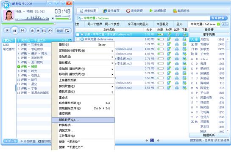Open the 搜索结果 tab
231x152 pixels.
pos(88,11)
